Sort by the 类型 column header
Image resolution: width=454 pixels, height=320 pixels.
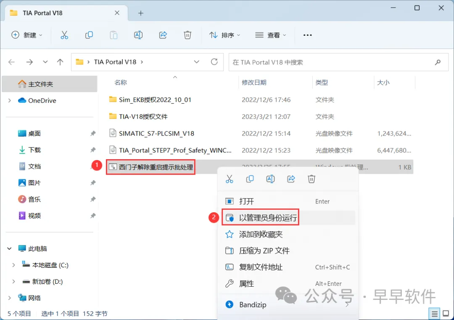[322, 83]
